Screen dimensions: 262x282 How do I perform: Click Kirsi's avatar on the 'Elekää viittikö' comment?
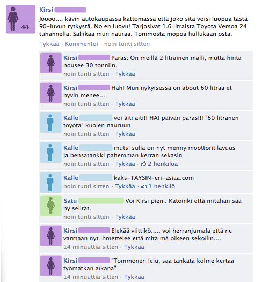(51, 236)
